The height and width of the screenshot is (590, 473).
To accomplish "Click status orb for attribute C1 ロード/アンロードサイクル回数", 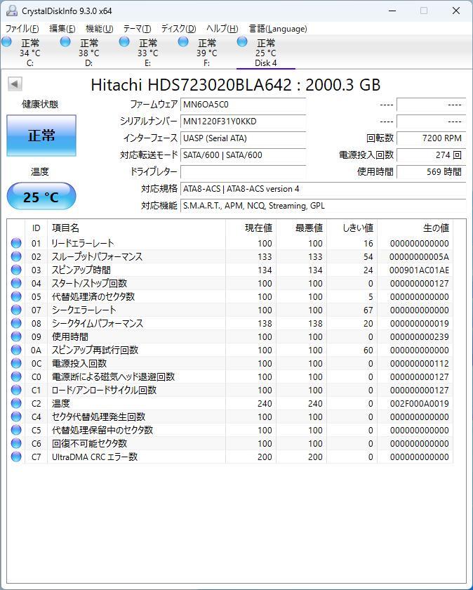I will (x=16, y=391).
